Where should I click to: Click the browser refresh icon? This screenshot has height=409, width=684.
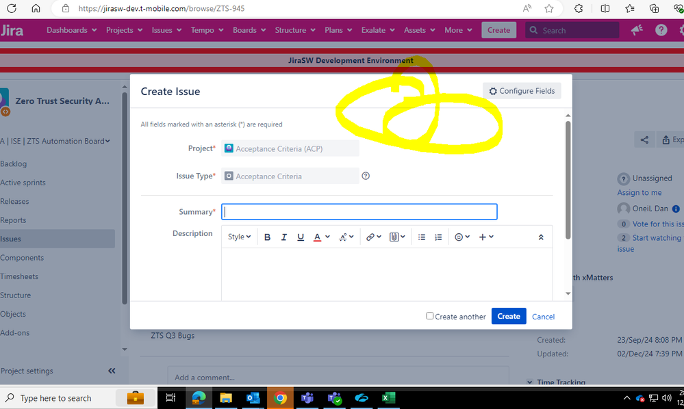12,8
